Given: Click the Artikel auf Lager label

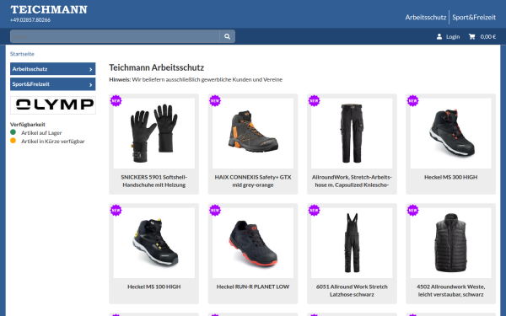Looking at the screenshot, I should [41, 133].
